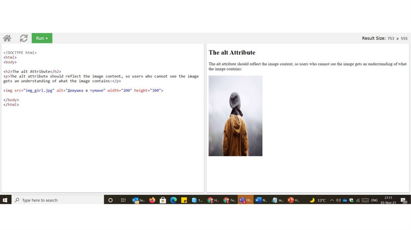Switch to the PowerPoint taskbar window
The image size is (411, 230).
coord(294,200)
